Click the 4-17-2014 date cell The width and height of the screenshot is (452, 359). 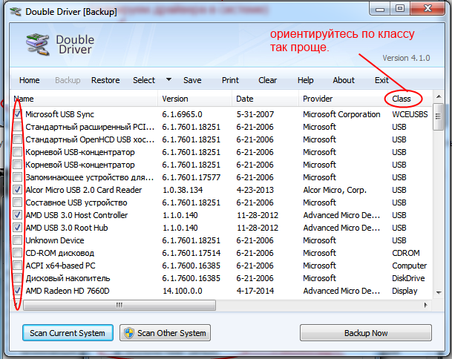coord(255,291)
